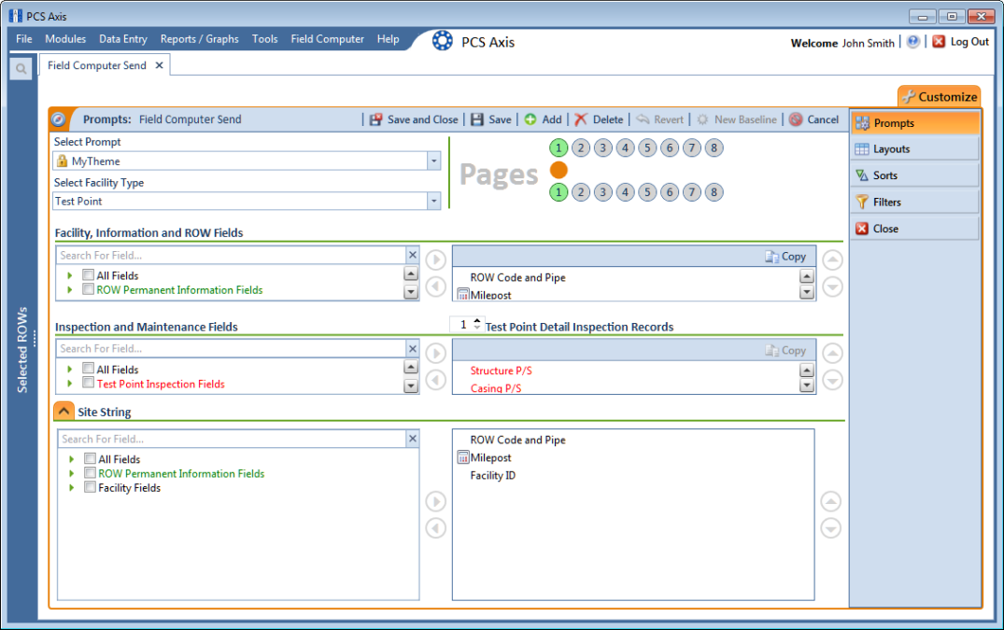
Task: Check All Fields in Inspection and Maintenance section
Action: (89, 369)
